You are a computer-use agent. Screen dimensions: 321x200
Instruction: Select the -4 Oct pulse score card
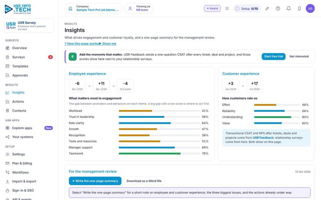(x=125, y=86)
